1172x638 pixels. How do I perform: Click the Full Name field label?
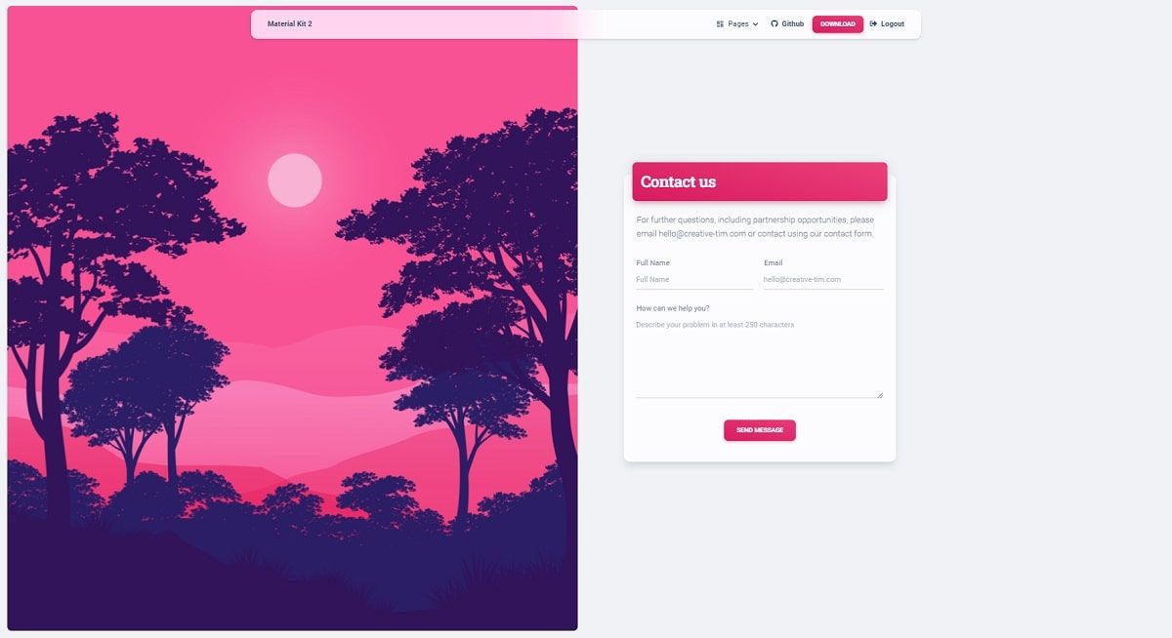pos(653,262)
